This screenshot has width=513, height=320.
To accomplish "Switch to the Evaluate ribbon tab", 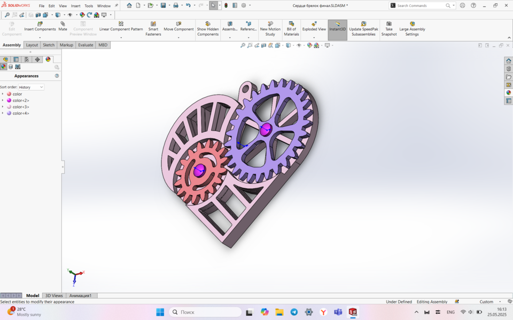I will coord(85,45).
